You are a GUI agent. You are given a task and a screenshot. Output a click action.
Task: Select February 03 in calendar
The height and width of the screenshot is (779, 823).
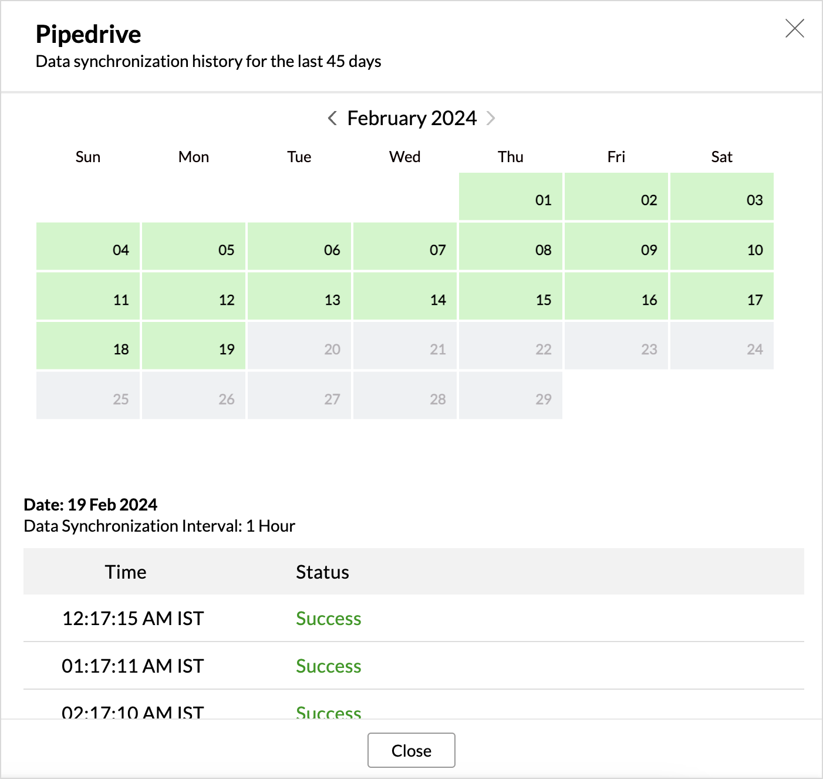tap(722, 197)
